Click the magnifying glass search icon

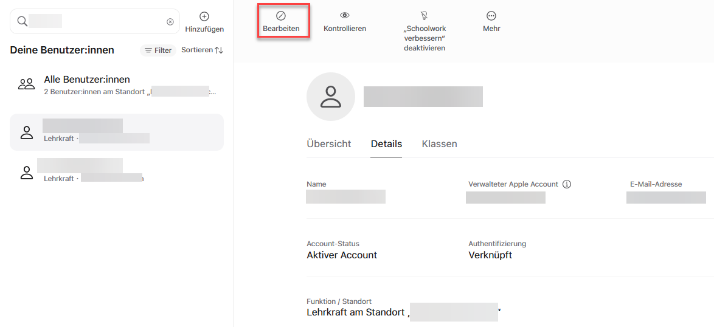tap(22, 22)
